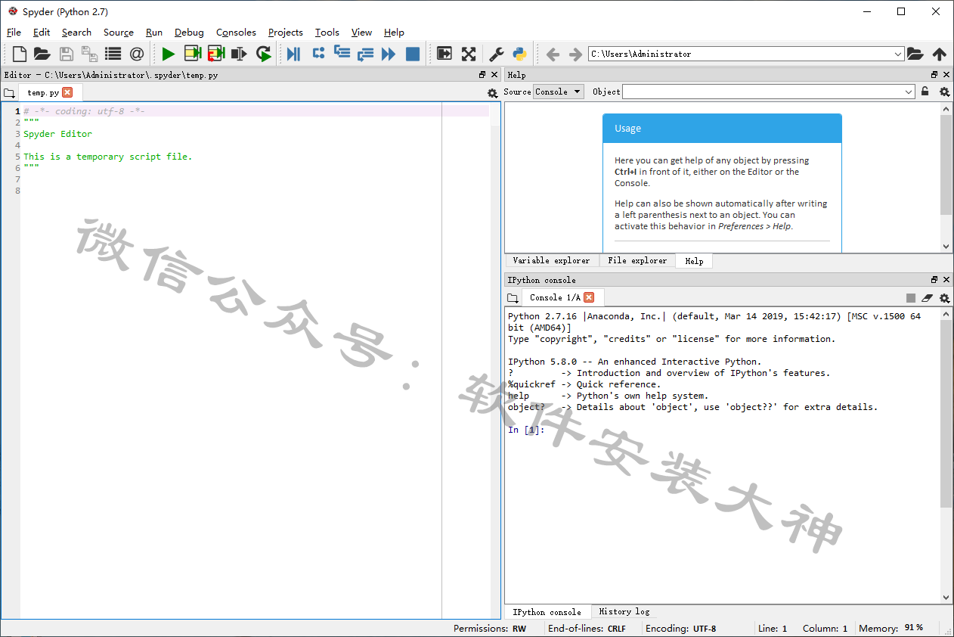954x637 pixels.
Task: Browse for a working directory folder icon
Action: pos(915,54)
